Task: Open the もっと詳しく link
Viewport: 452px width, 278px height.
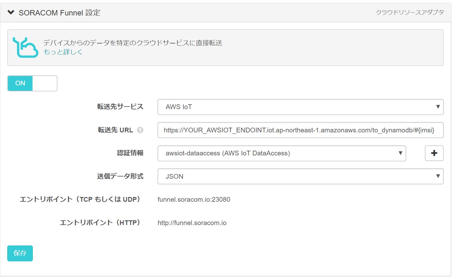Action: pos(63,52)
